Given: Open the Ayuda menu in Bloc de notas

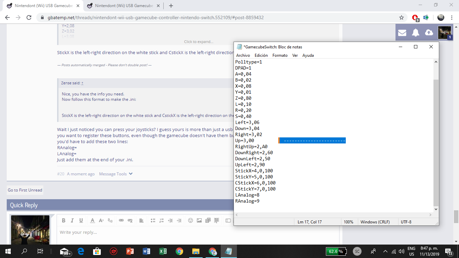Looking at the screenshot, I should coord(308,55).
